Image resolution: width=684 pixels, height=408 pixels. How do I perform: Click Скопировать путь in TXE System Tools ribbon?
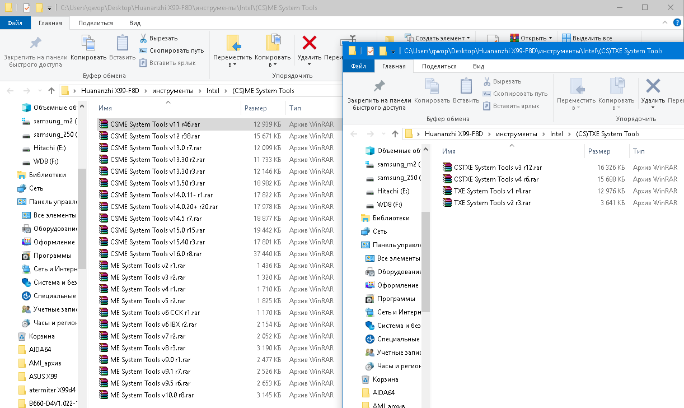click(x=516, y=94)
